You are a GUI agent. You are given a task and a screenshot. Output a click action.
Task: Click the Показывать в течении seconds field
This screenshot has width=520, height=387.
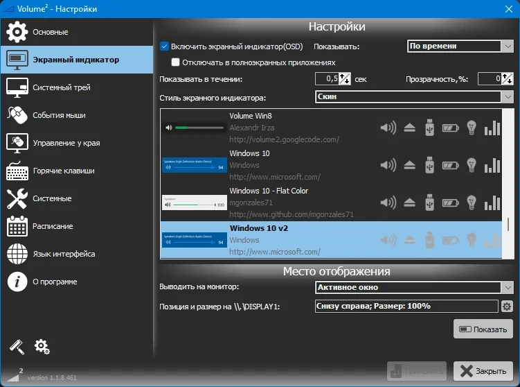tap(327, 79)
